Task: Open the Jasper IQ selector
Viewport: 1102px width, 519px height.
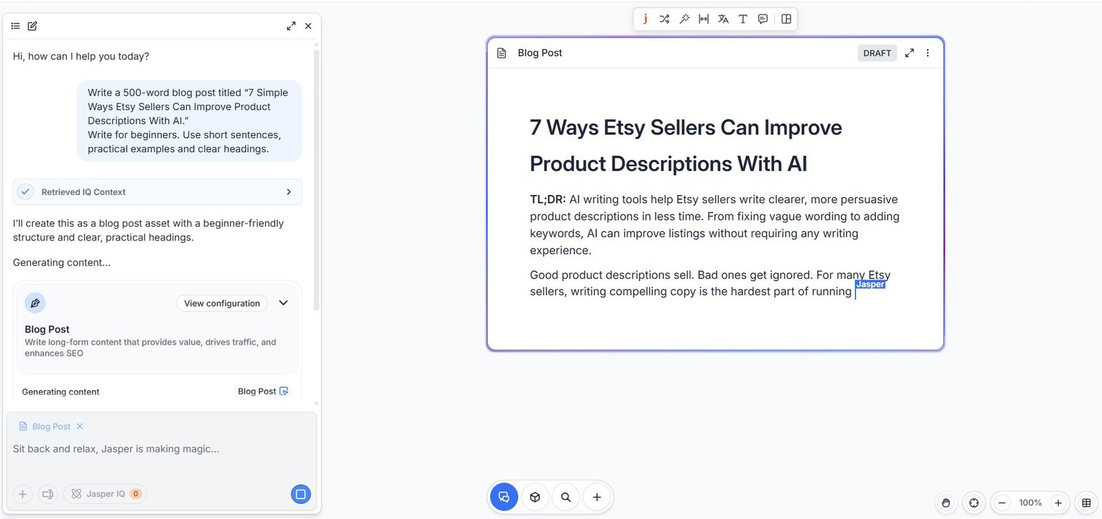Action: point(105,494)
